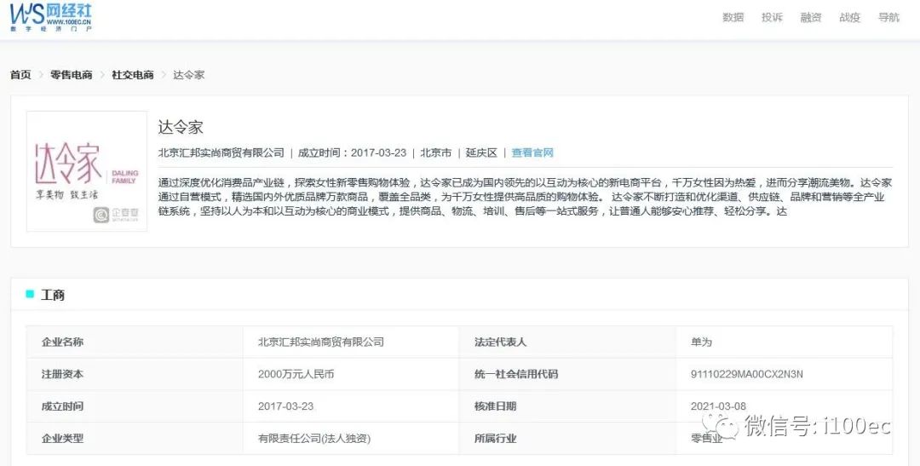Select table value 2017-03-23
The image size is (920, 466).
pyautogui.click(x=285, y=406)
